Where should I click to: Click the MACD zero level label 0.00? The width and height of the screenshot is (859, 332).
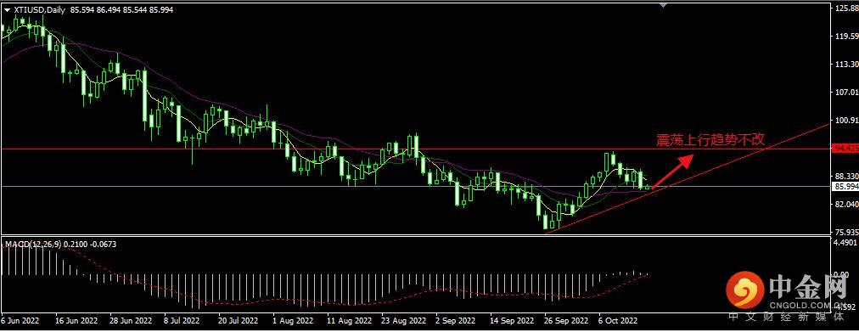841,274
